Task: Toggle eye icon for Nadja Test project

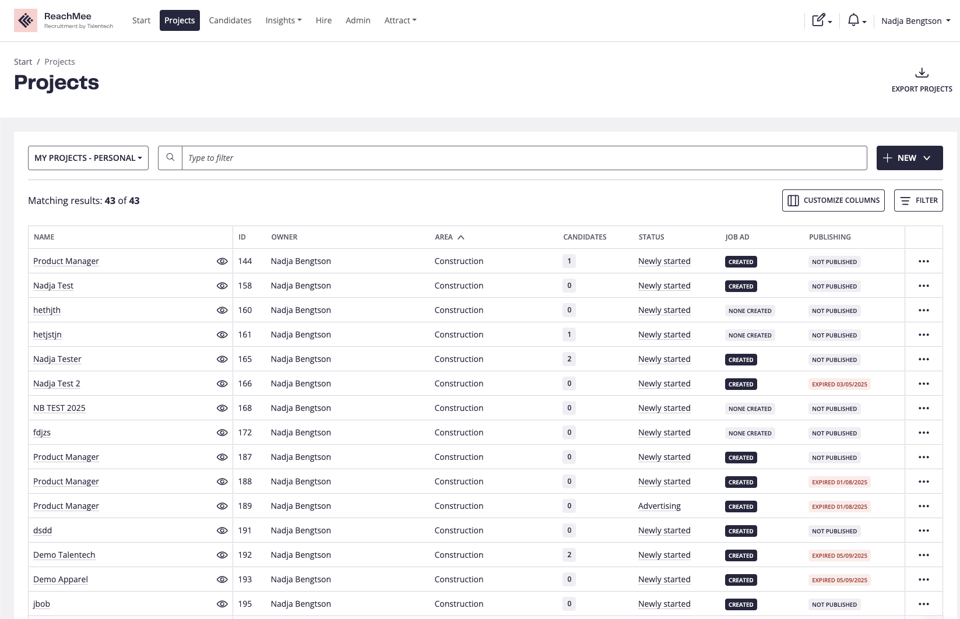Action: pos(222,286)
